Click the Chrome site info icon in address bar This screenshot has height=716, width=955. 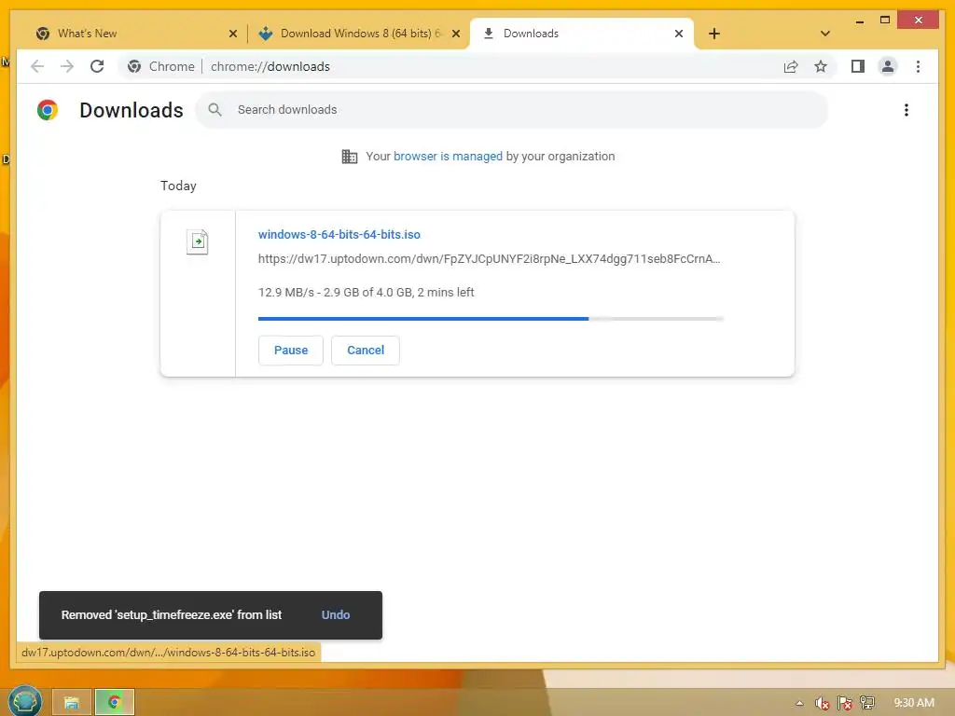[134, 66]
